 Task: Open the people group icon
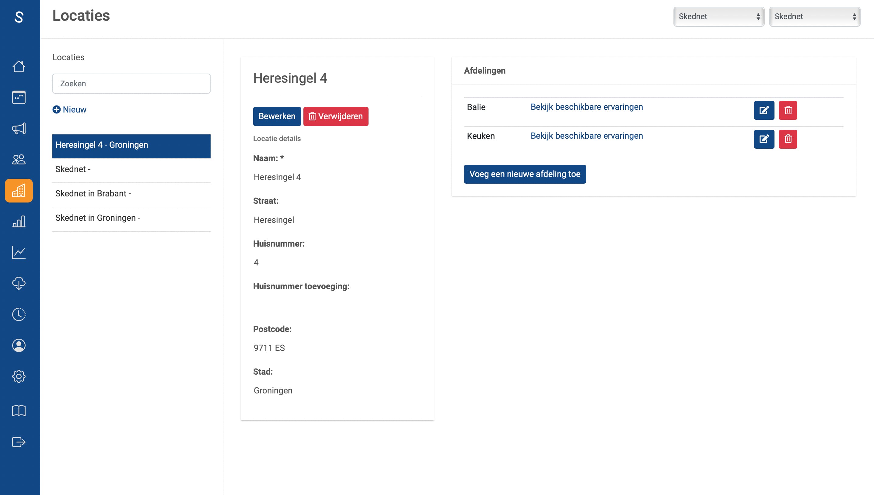[x=19, y=159]
